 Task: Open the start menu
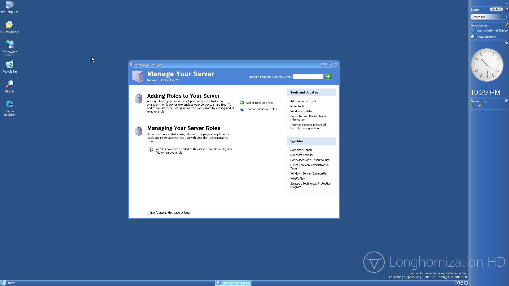coord(8,283)
